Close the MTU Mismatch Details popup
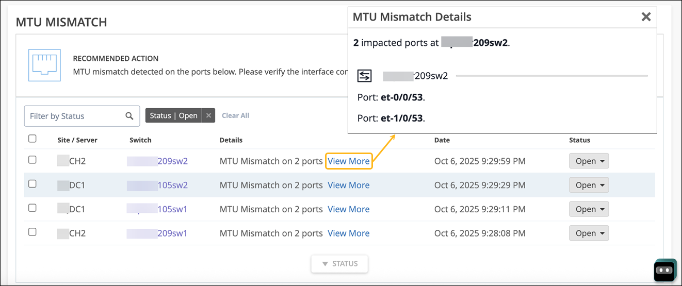Image resolution: width=682 pixels, height=286 pixels. click(x=646, y=17)
